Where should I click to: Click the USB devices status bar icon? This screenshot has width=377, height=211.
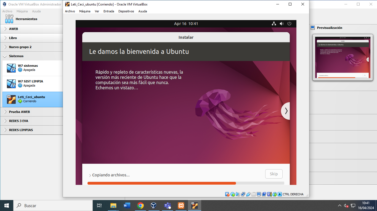pos(248,194)
